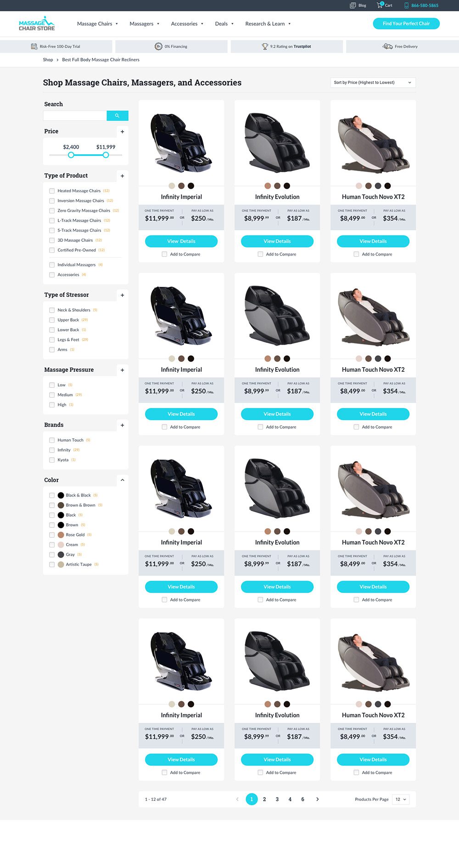Click the search magnifier button in sidebar

pos(117,116)
